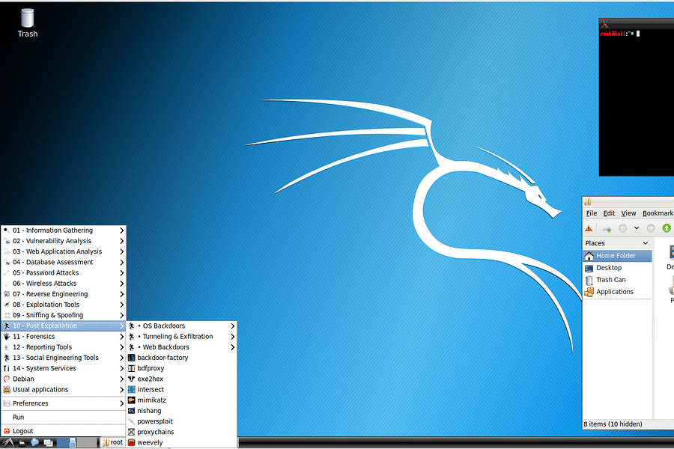
Task: Start powersploit from the menu
Action: 154,421
